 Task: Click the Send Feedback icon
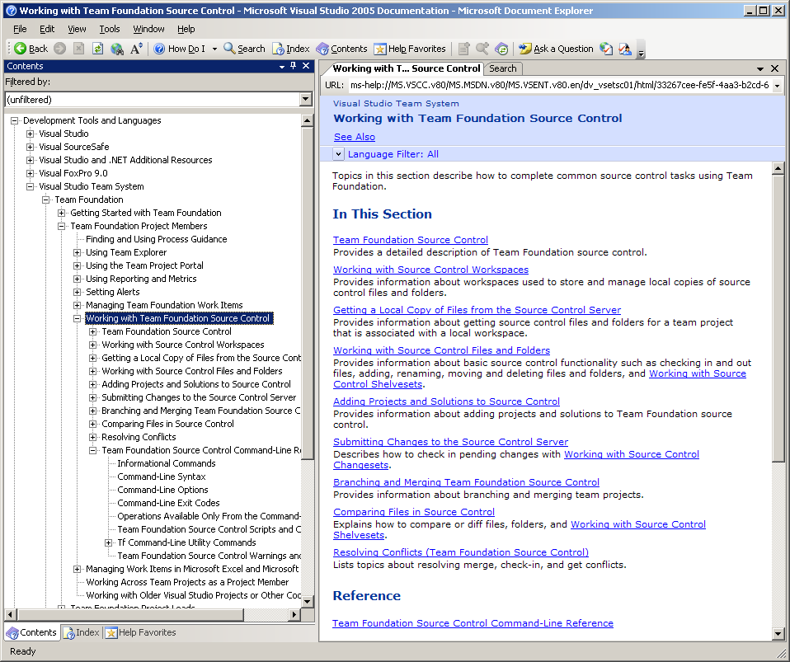pos(625,49)
